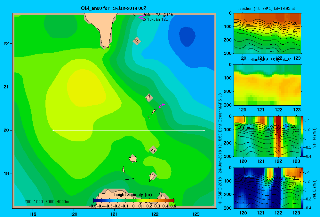Image resolution: width=320 pixels, height=217 pixels.
Task: Click the '200 1000 2000 4000m' depth contour legend
Action: (46, 202)
